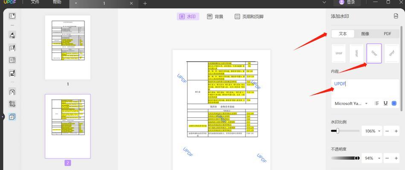Open the Edit PDF tool in sidebar
This screenshot has height=170, width=405.
12,48
